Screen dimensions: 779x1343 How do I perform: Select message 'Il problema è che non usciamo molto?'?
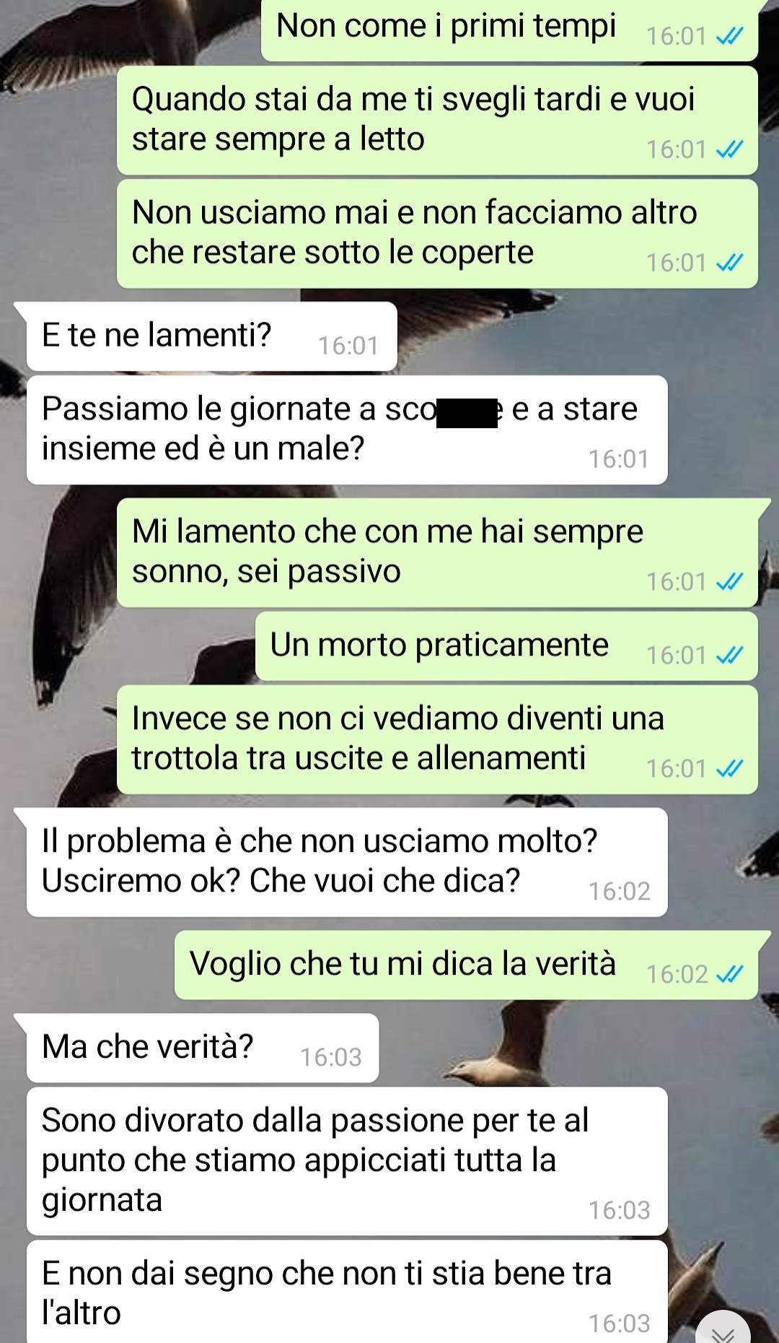point(347,862)
